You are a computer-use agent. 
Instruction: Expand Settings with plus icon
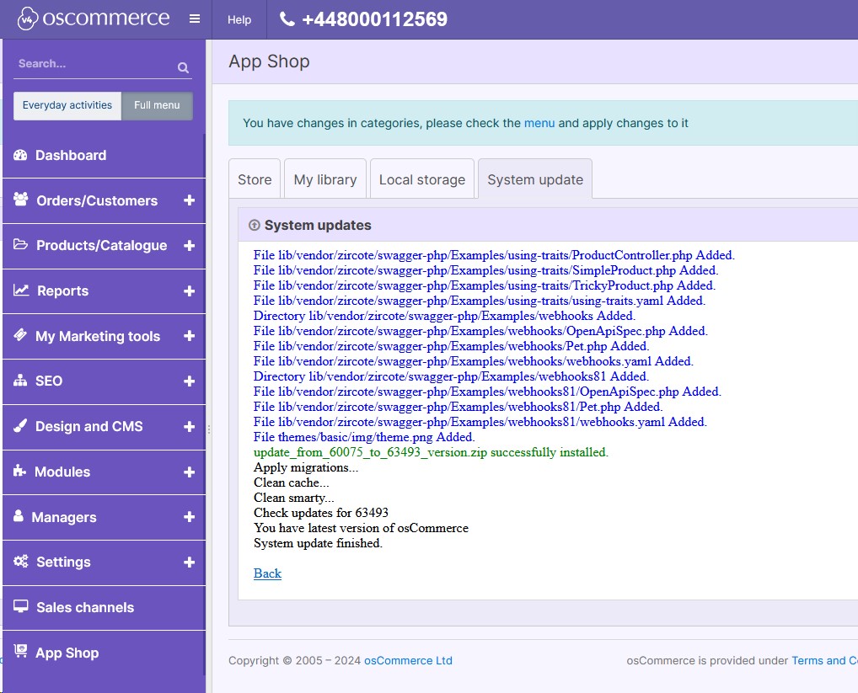(190, 562)
